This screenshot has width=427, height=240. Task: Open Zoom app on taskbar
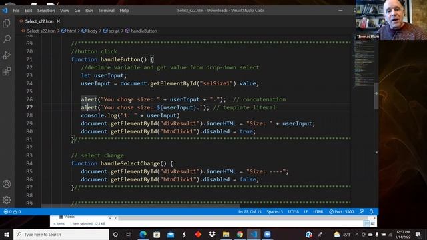pyautogui.click(x=268, y=234)
